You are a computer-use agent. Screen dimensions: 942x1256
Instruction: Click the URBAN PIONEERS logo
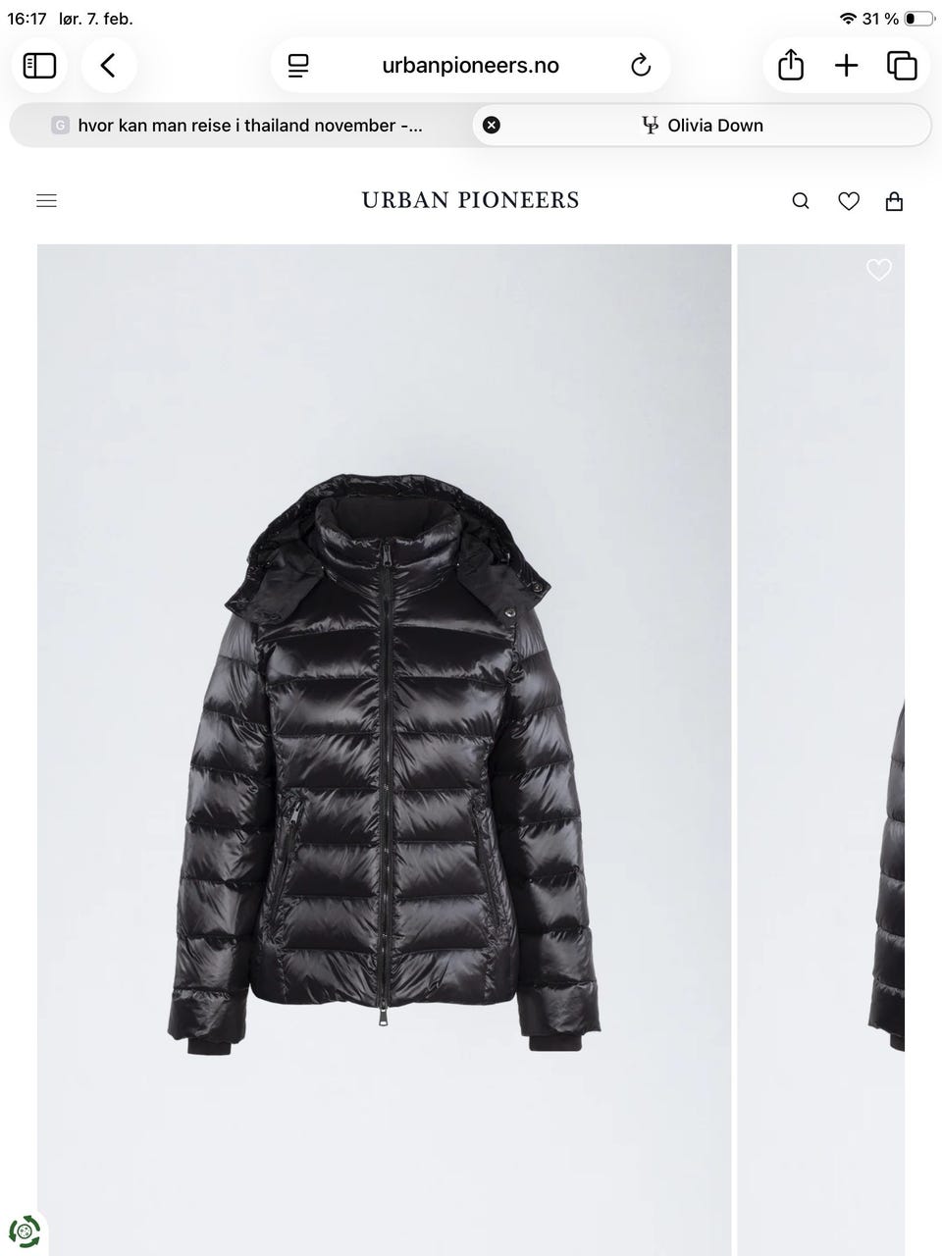tap(471, 200)
